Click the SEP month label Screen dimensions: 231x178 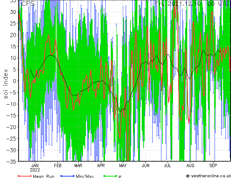pyautogui.click(x=213, y=166)
